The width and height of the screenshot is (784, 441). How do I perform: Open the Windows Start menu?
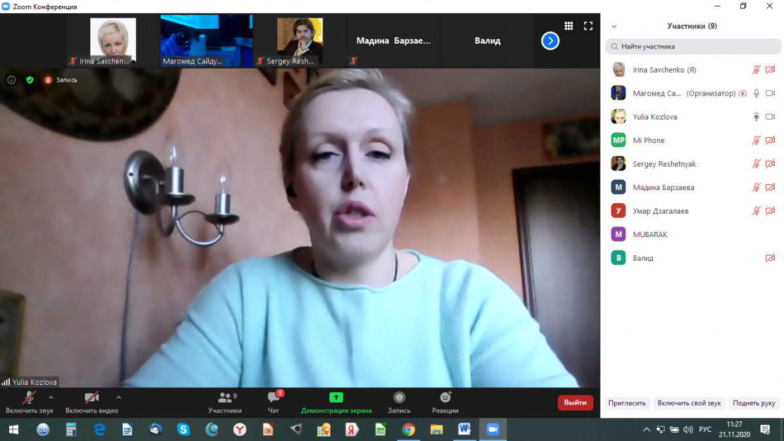coord(13,429)
